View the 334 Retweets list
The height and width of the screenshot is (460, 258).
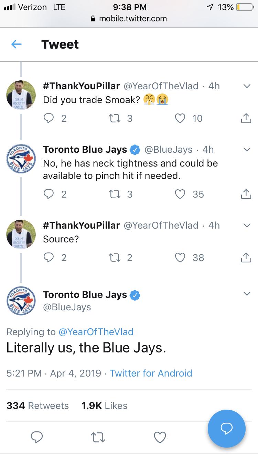pos(37,406)
